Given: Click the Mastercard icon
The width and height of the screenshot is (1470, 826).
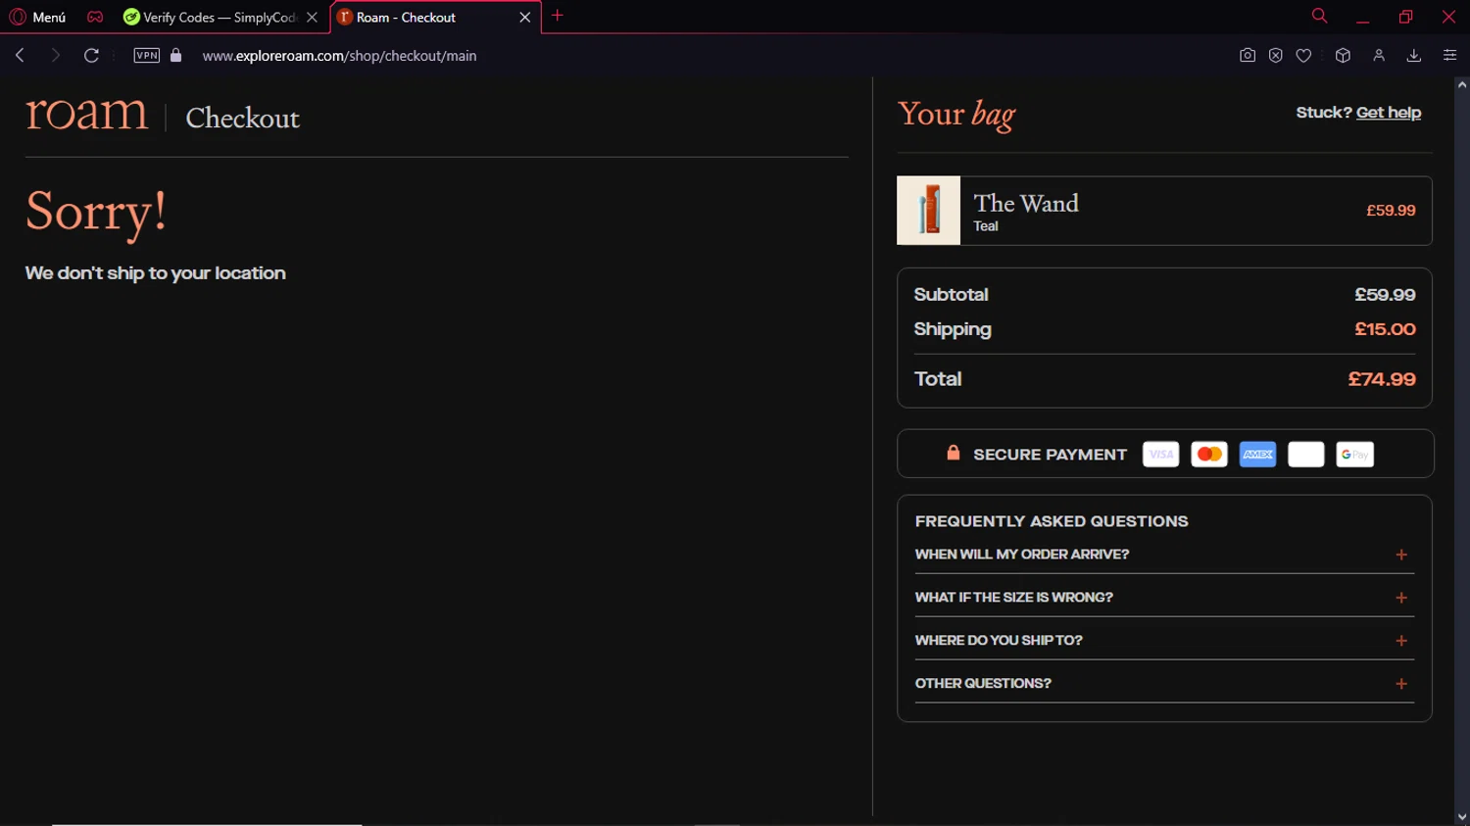Looking at the screenshot, I should 1209,455.
